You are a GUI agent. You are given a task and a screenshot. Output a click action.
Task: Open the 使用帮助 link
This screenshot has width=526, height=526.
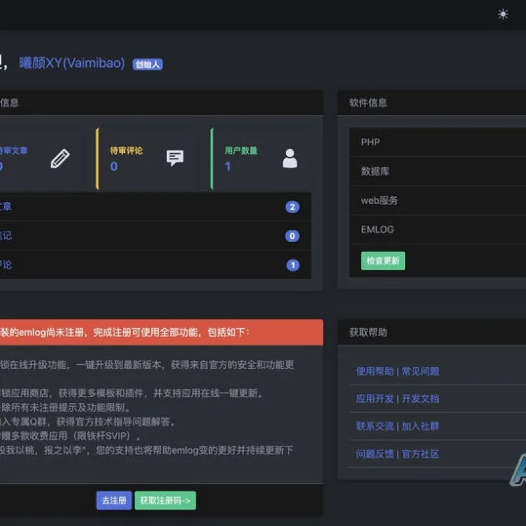click(375, 371)
